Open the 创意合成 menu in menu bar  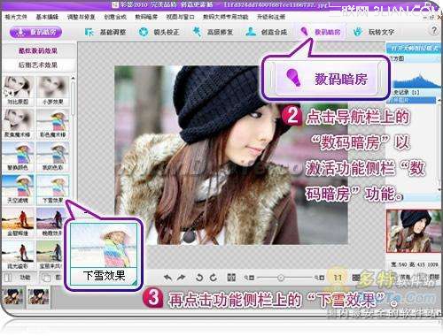coord(115,17)
